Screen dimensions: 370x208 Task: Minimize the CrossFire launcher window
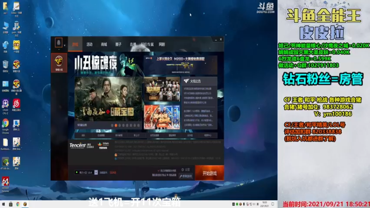tap(216, 40)
